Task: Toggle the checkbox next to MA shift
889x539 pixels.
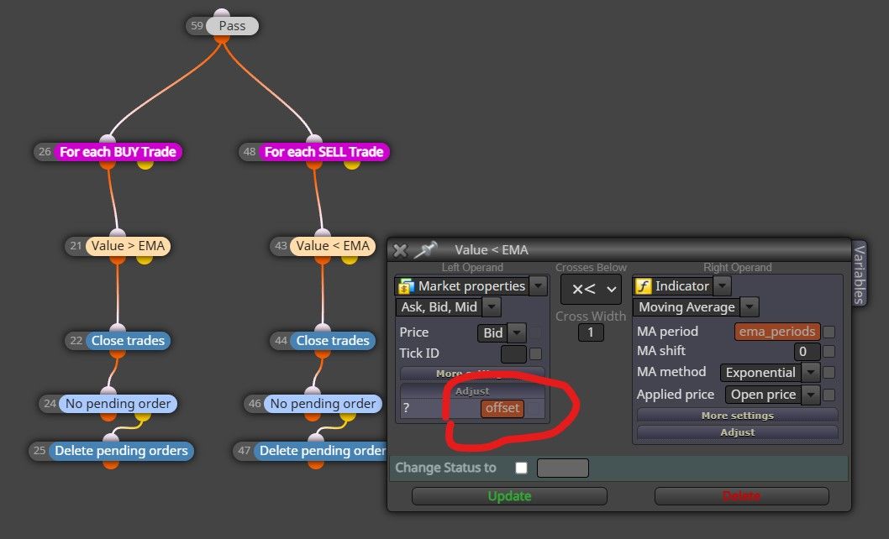Action: [x=829, y=352]
